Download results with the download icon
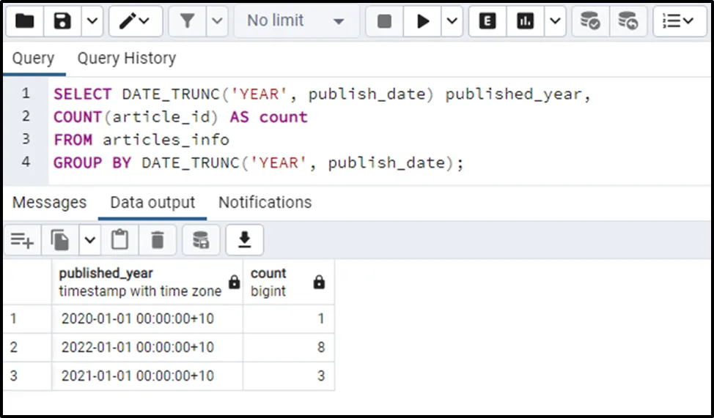714x418 pixels. pyautogui.click(x=244, y=239)
